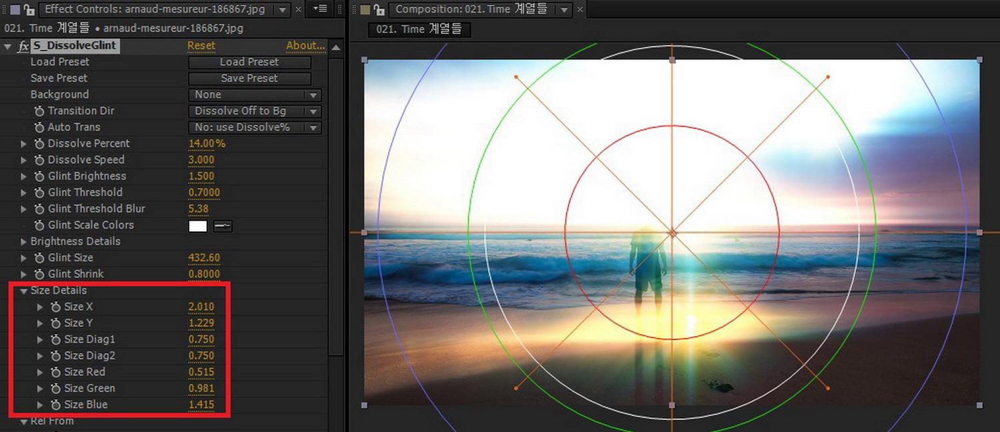Expand the Glint Size property
The height and width of the screenshot is (432, 1000).
coord(24,258)
